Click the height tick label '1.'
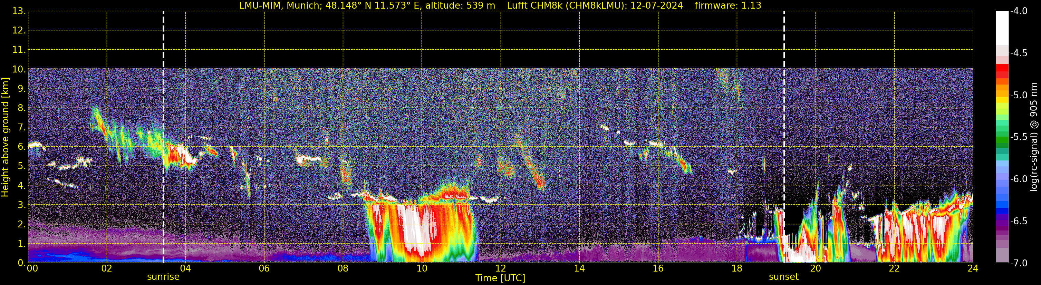Screen dimensions: 1041x285 coord(21,244)
